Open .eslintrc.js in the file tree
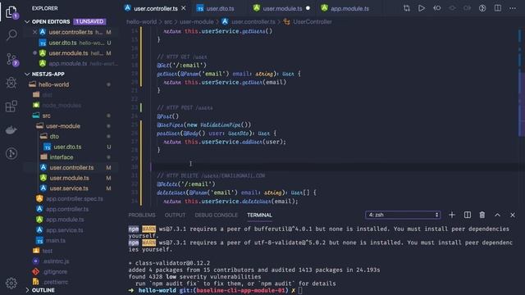The height and width of the screenshot is (295, 525). coord(56,261)
